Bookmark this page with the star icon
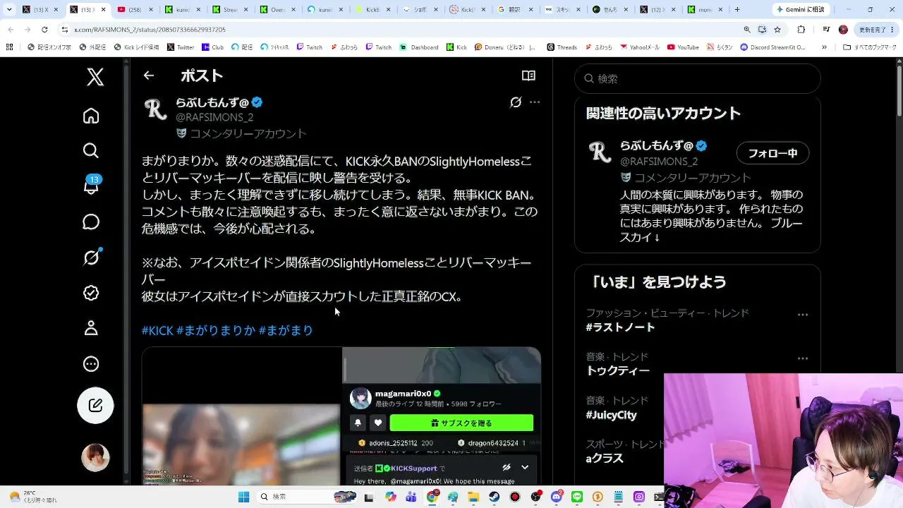The height and width of the screenshot is (508, 903). tap(777, 30)
